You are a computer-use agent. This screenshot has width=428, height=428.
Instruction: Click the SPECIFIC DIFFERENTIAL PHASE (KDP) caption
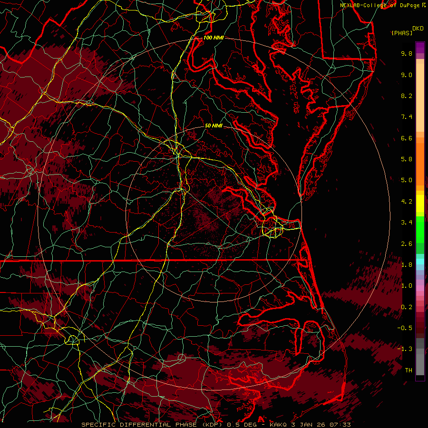coord(153,425)
